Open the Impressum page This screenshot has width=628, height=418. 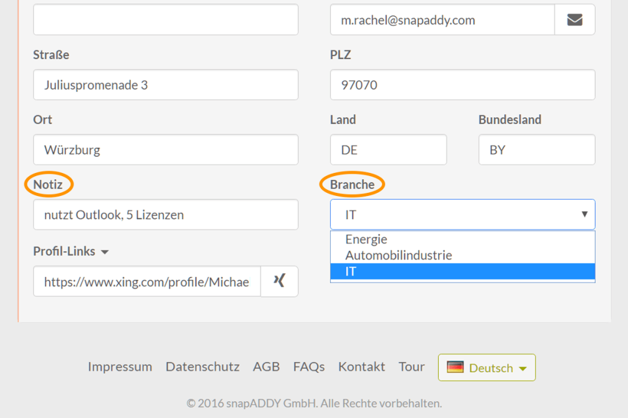click(x=120, y=367)
